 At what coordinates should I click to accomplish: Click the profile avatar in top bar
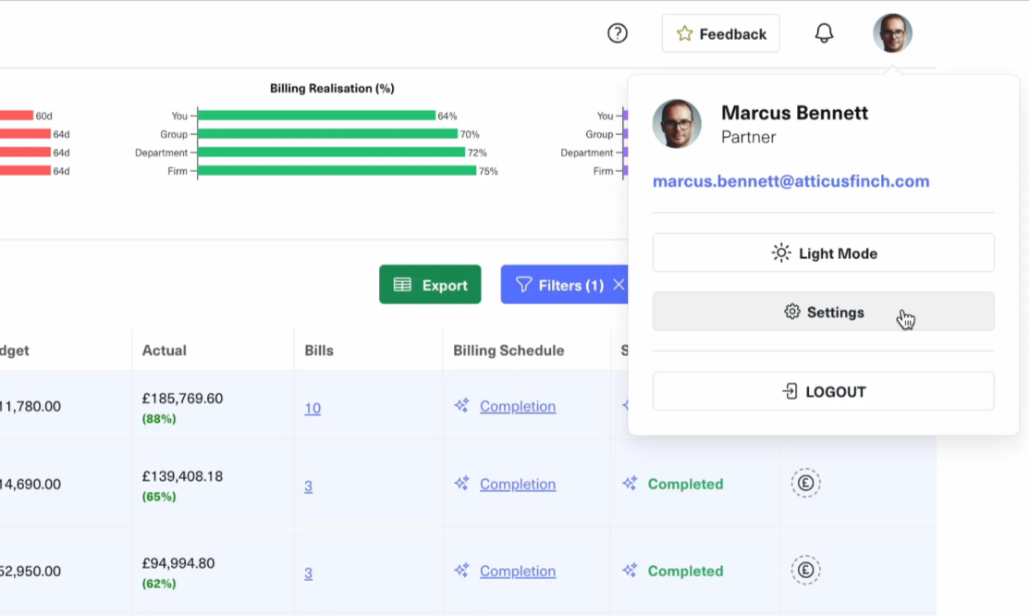pyautogui.click(x=892, y=33)
